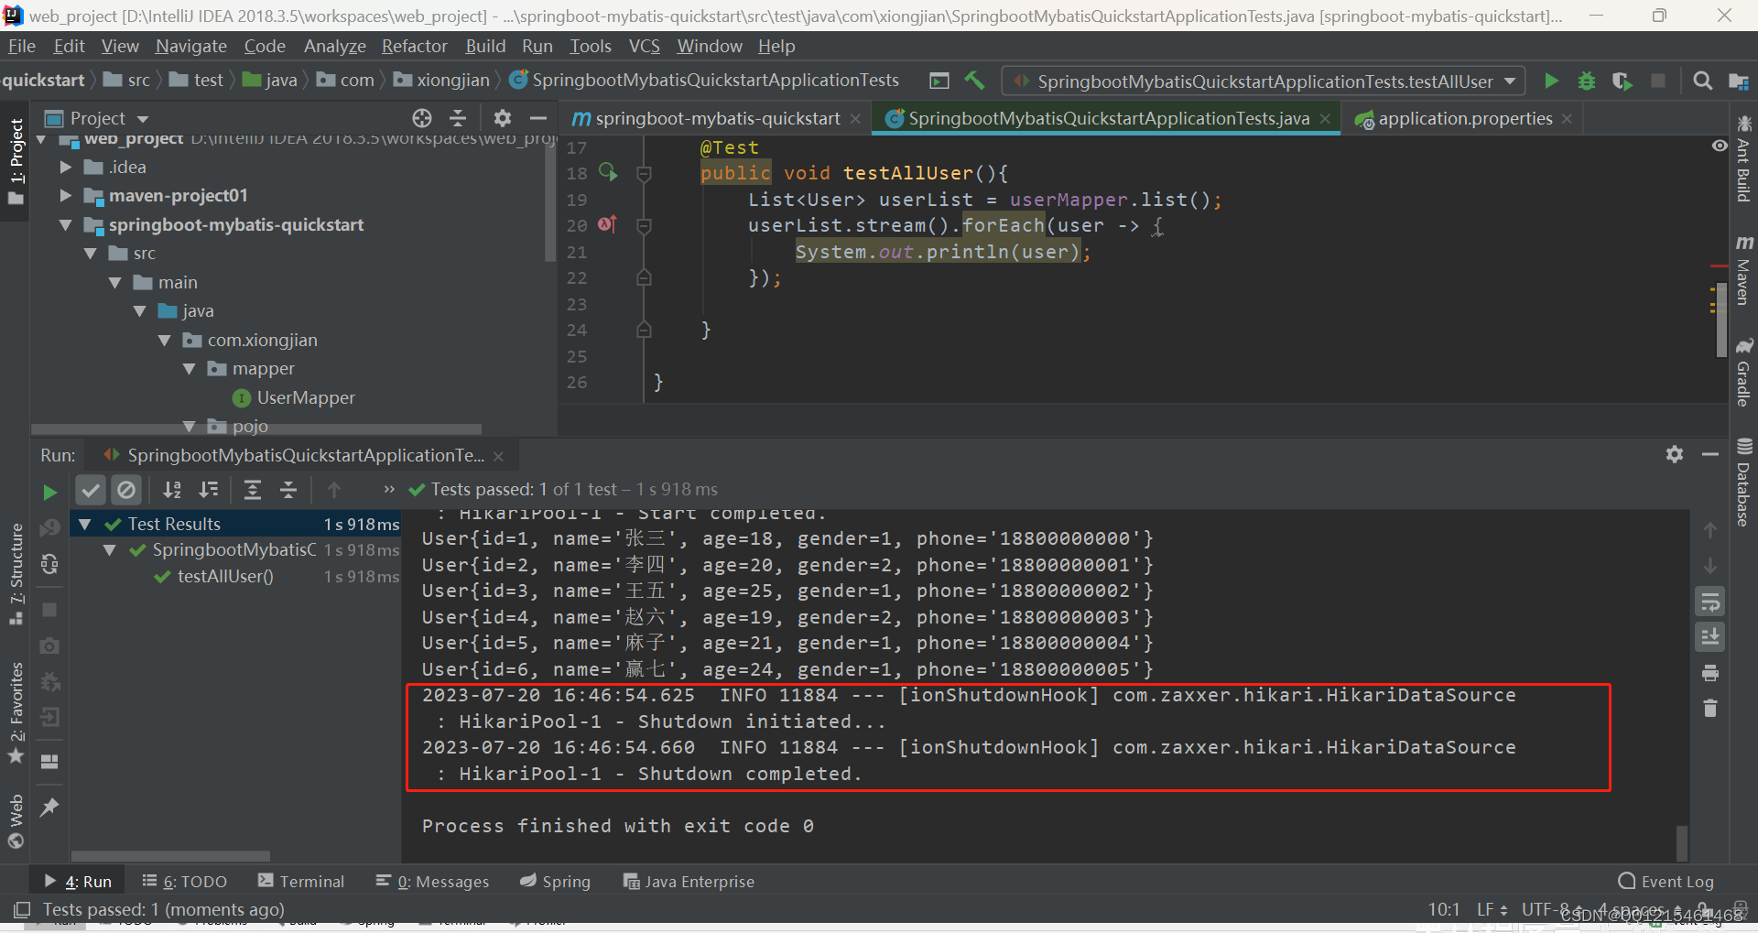1758x933 pixels.
Task: Collapse springboot-mybatis-quickstart module
Action: (65, 225)
